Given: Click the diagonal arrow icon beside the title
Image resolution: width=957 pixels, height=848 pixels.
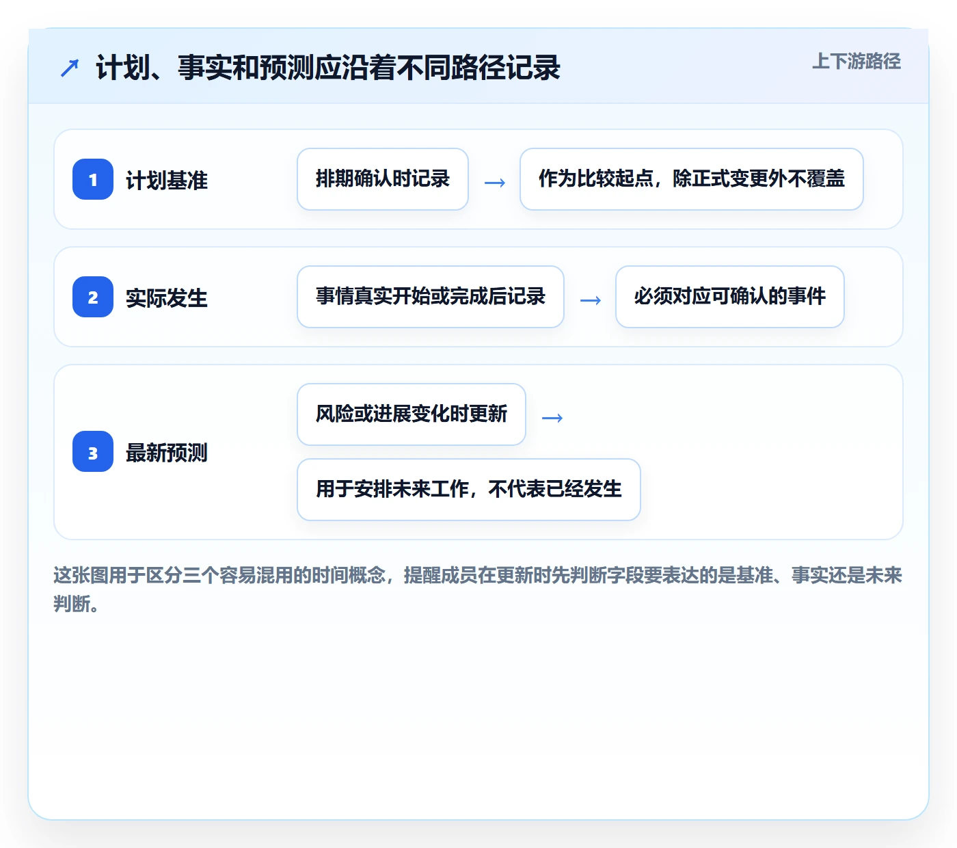Looking at the screenshot, I should coord(70,68).
